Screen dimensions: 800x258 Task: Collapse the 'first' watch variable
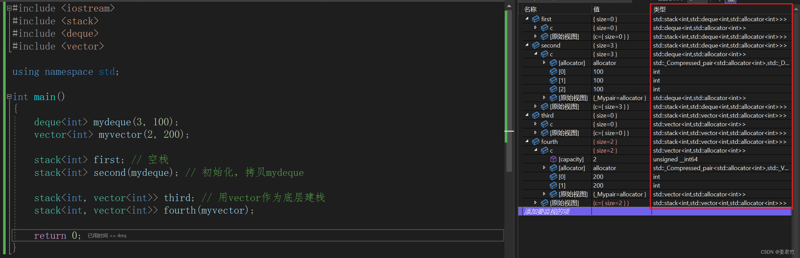(x=527, y=19)
